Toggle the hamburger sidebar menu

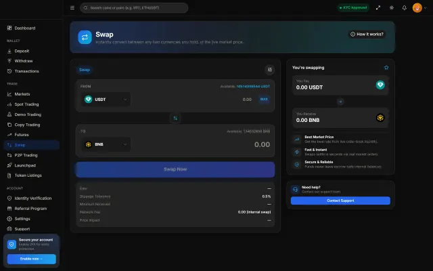coord(72,7)
